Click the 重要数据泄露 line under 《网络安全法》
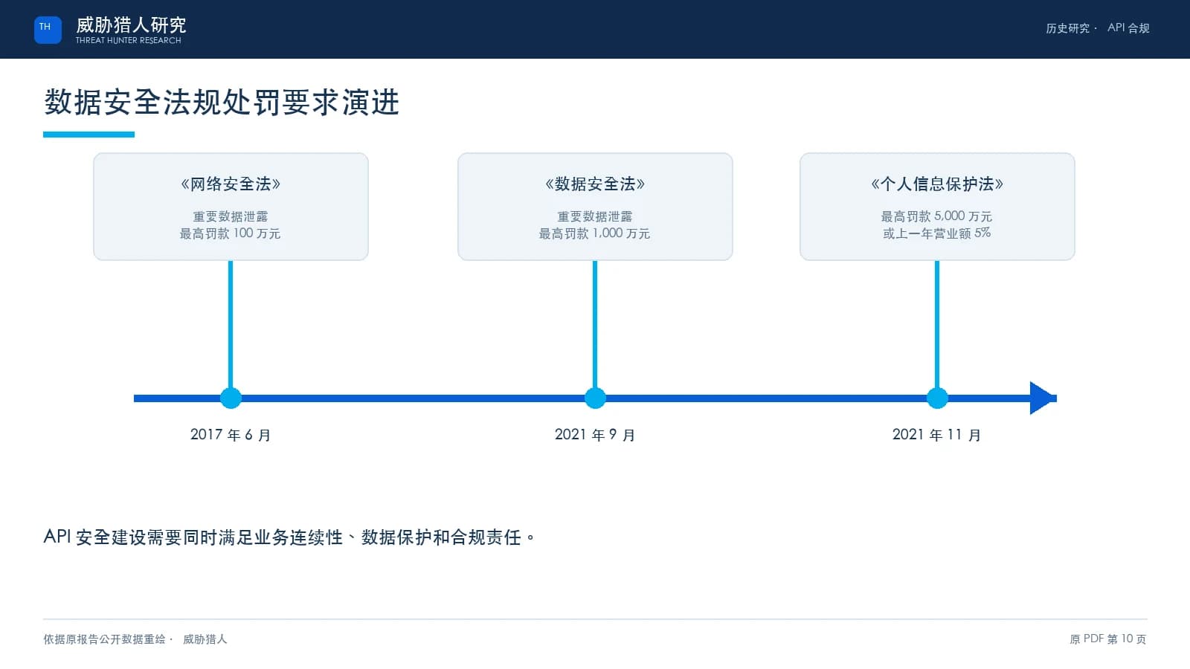The image size is (1190, 669). 231,216
